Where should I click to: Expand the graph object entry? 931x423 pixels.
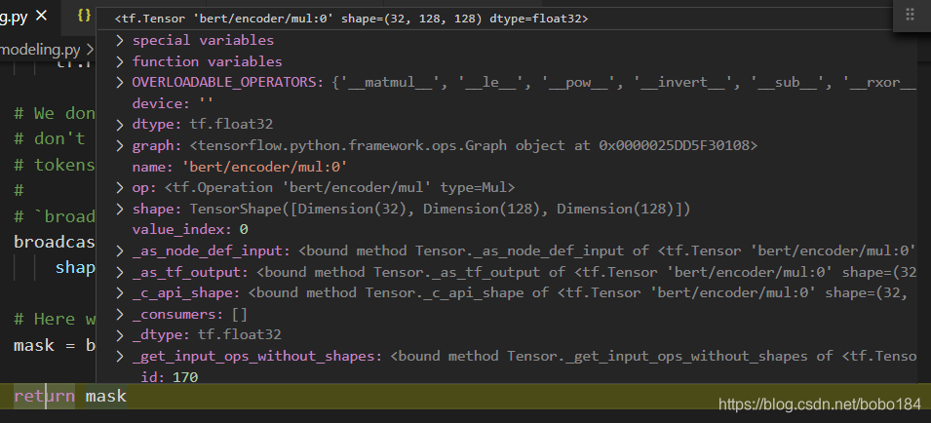120,145
